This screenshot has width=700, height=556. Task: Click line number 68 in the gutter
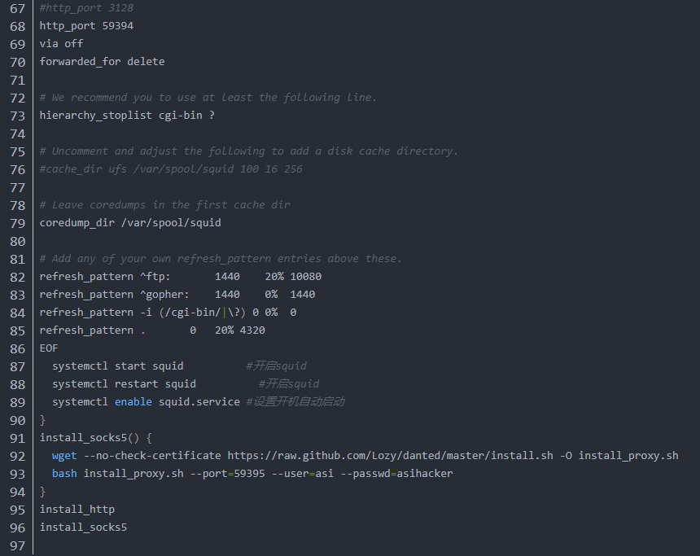(x=17, y=26)
